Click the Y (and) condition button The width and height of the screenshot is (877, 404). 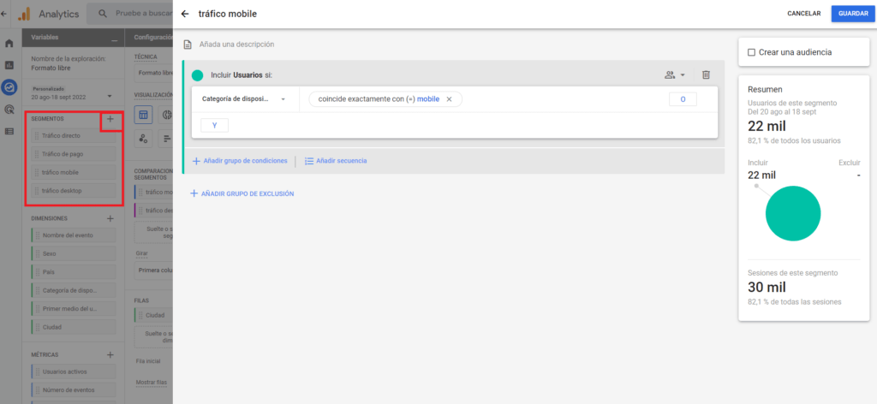(x=214, y=126)
